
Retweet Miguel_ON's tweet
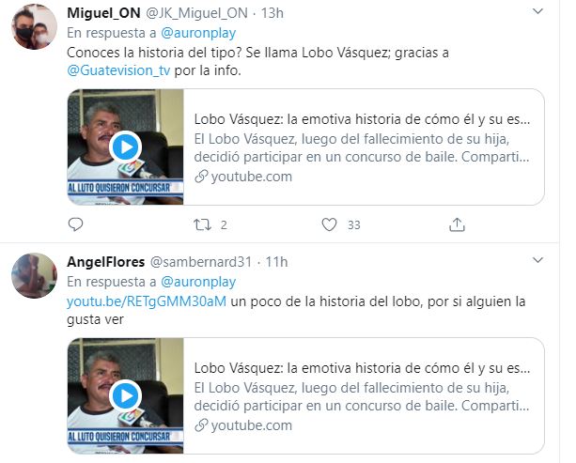tap(202, 224)
